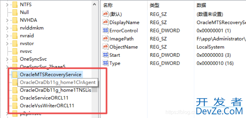
Task: Select the nvlddmkm folder icon
Action: click(x=15, y=28)
